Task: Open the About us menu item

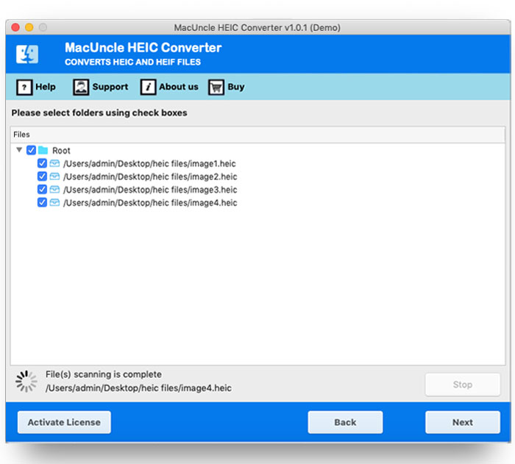Action: click(169, 88)
